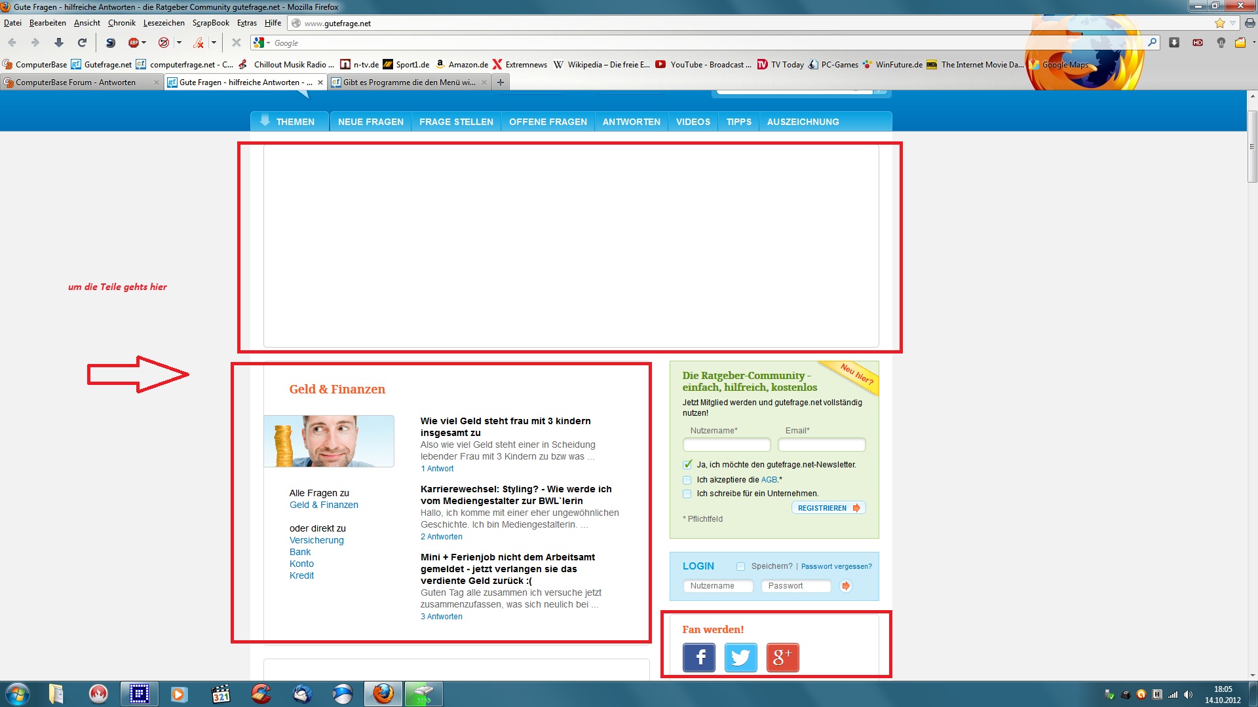Click the search magnifier in Google box
This screenshot has height=707, width=1258.
pyautogui.click(x=1152, y=43)
